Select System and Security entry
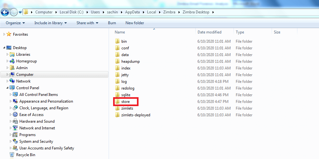Viewport: 319px width, 159px height. pyautogui.click(x=36, y=141)
